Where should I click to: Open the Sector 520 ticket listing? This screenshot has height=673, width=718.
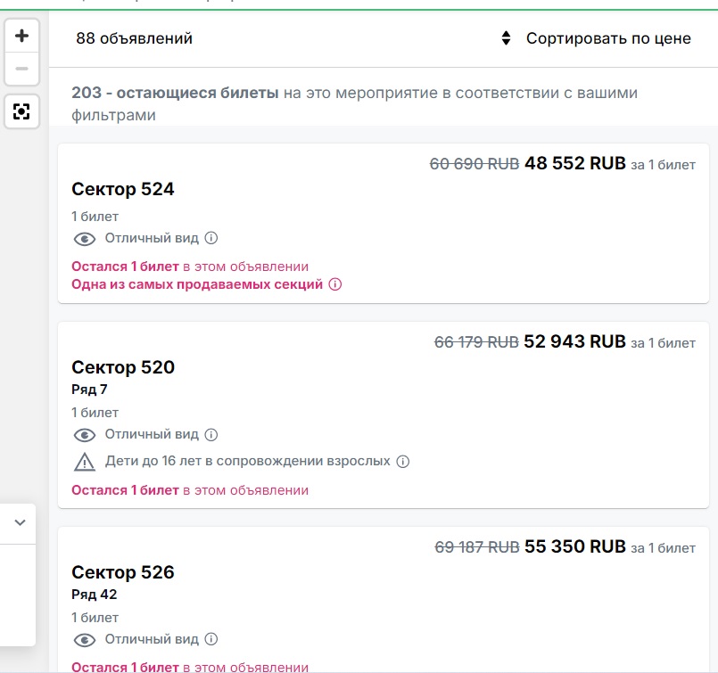(x=123, y=367)
